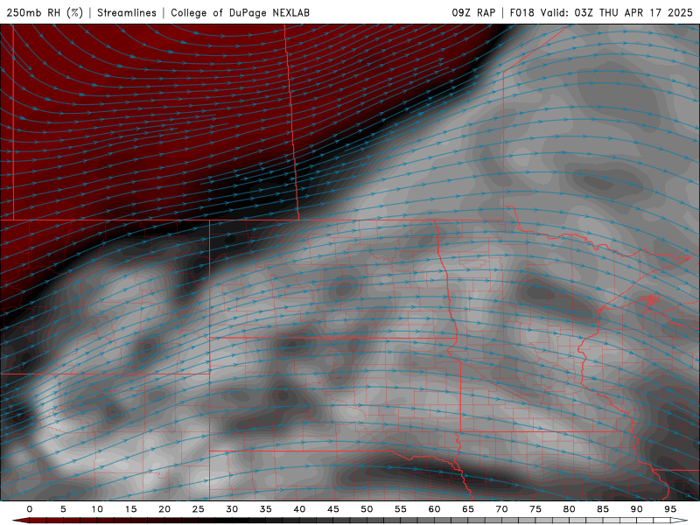Click the '09Z RAP' model run label
This screenshot has width=700, height=525.
click(x=473, y=12)
